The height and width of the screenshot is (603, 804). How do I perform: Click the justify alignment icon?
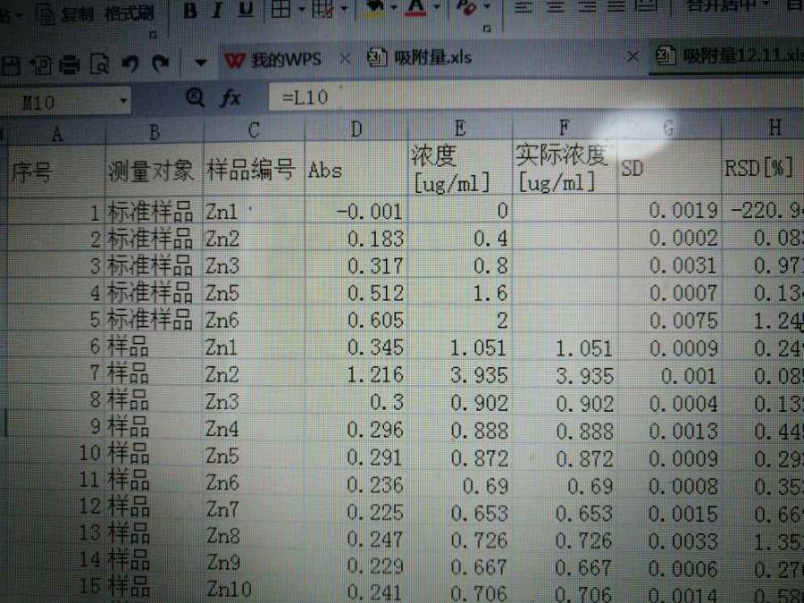pos(616,7)
